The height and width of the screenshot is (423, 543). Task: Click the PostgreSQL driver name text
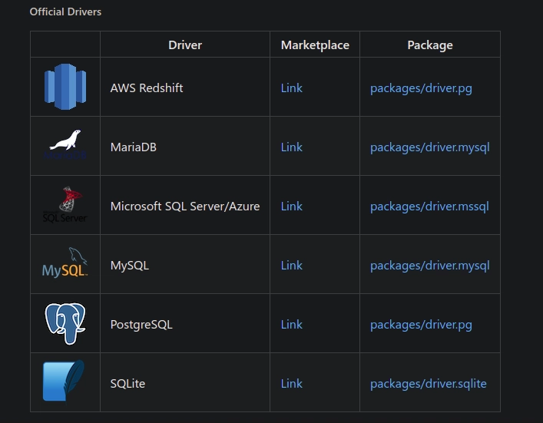coord(141,325)
